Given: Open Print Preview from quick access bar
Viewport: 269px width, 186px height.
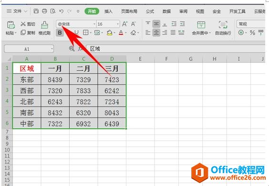Looking at the screenshot, I should click(53, 11).
